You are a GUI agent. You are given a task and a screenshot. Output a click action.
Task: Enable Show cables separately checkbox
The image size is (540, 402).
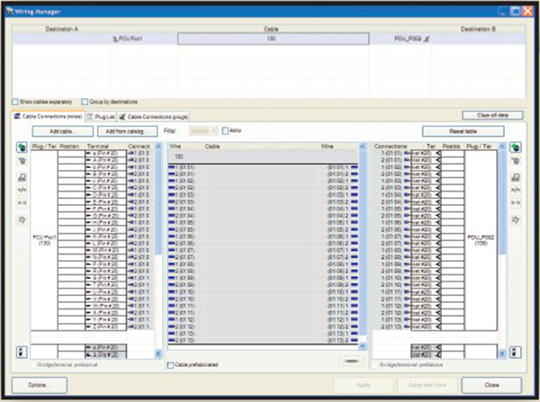click(15, 102)
